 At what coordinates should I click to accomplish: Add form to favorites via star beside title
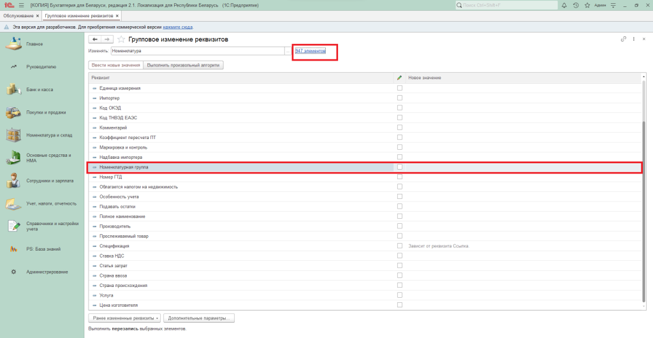[121, 40]
